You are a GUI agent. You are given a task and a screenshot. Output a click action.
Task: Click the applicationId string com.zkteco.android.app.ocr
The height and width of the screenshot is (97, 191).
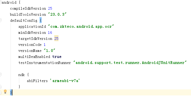(x=81, y=26)
